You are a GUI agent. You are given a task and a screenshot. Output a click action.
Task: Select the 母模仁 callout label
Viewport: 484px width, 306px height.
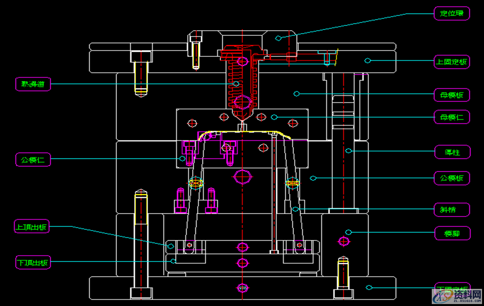coord(452,117)
